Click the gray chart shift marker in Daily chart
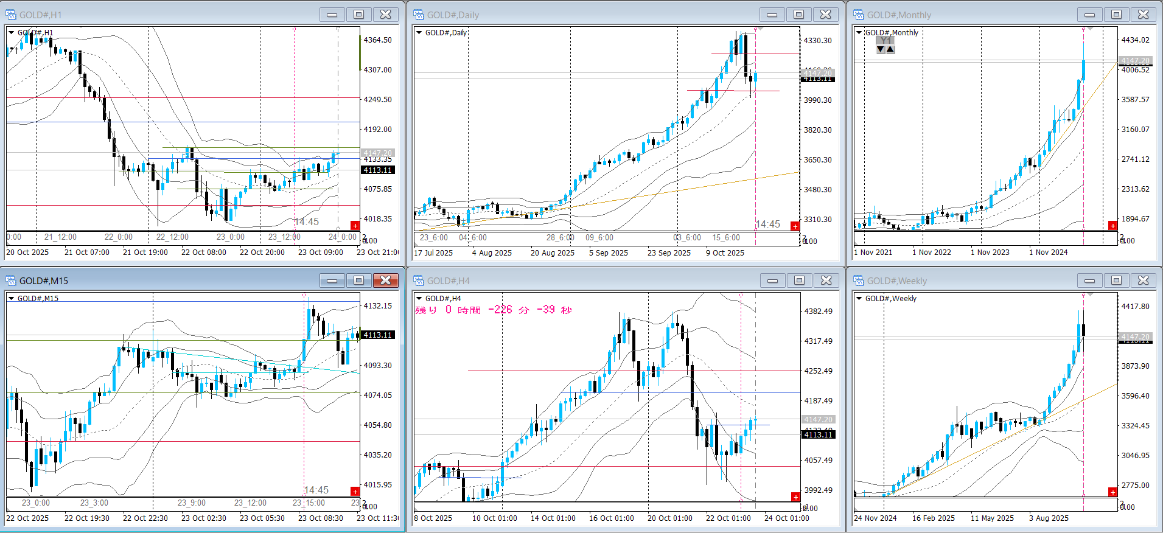 point(760,29)
